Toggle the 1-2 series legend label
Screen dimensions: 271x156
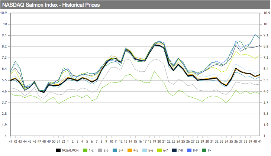tap(91, 150)
